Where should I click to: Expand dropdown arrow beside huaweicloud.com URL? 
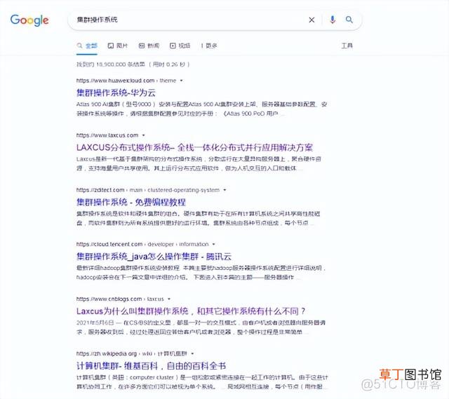coord(181,81)
